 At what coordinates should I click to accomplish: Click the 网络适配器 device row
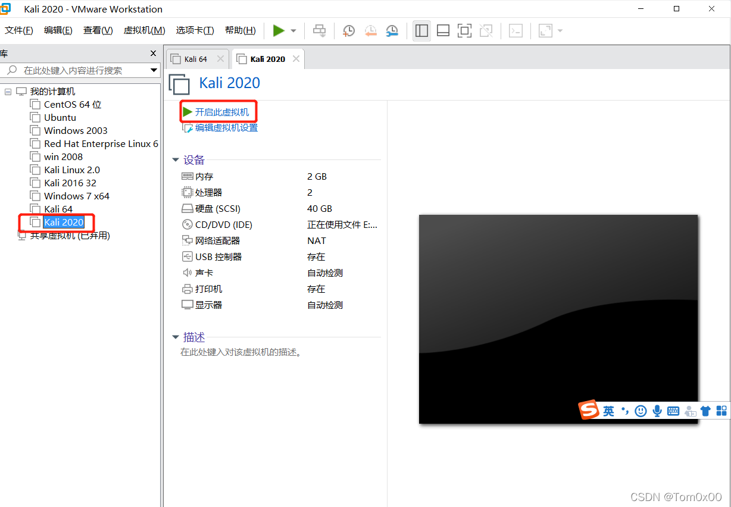click(x=280, y=240)
